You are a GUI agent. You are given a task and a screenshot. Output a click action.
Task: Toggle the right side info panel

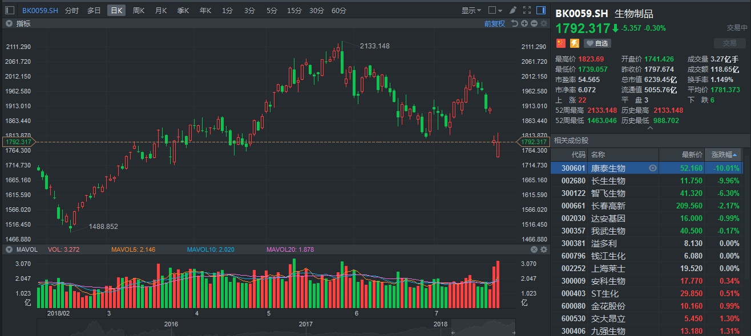[541, 10]
